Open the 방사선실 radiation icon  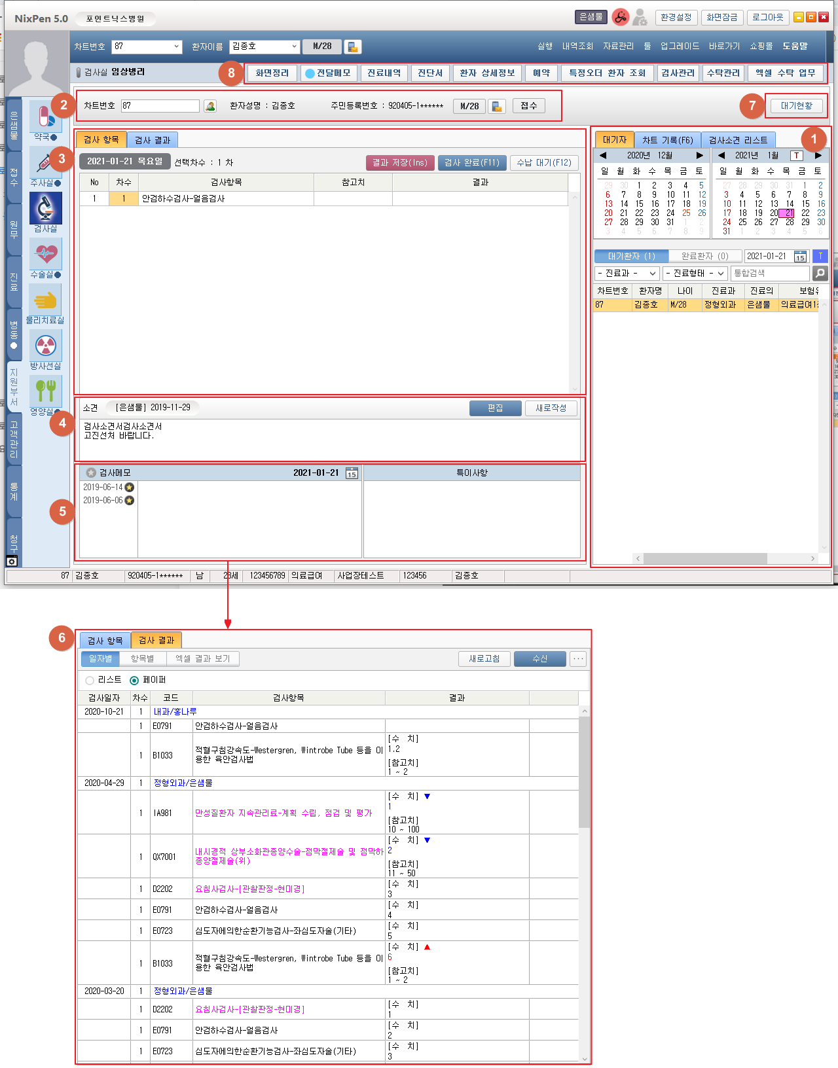tap(45, 346)
